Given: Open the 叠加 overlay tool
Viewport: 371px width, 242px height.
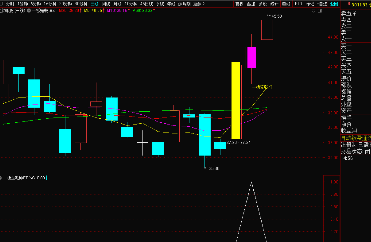Looking at the screenshot, I should tap(251, 4).
